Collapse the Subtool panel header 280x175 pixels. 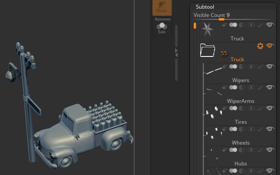coord(205,7)
